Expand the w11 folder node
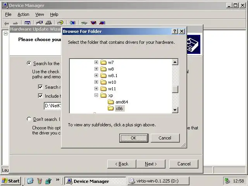The height and width of the screenshot is (186, 248). coord(96,89)
